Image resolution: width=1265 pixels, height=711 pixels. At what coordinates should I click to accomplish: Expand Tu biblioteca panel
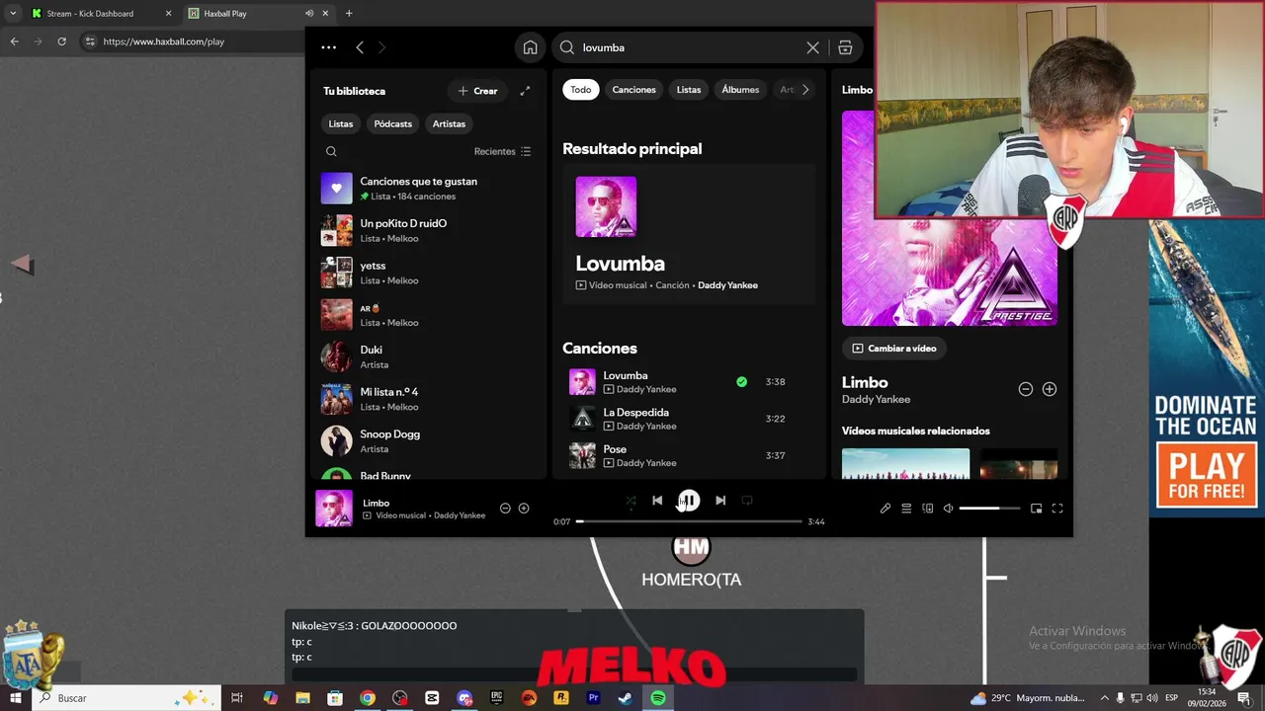[x=525, y=91]
